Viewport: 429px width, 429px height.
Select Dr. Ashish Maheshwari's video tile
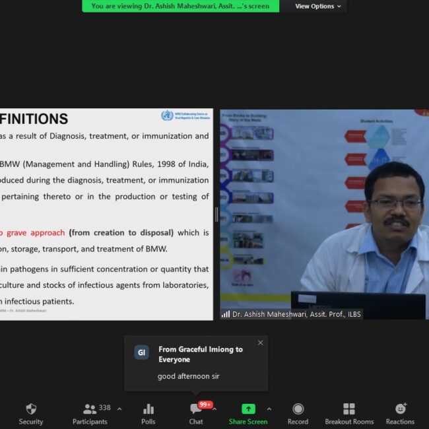(323, 211)
